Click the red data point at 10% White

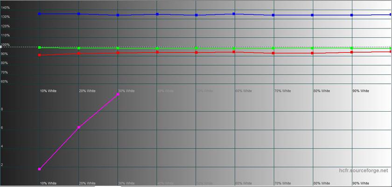pos(40,55)
